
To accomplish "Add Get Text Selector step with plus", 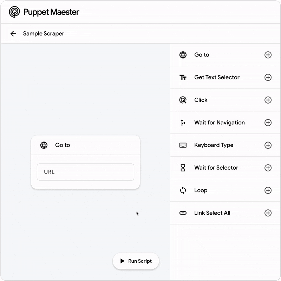I will [268, 77].
